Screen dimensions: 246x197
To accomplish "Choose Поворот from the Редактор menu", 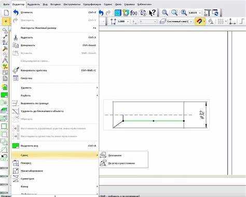I will click(55, 163).
